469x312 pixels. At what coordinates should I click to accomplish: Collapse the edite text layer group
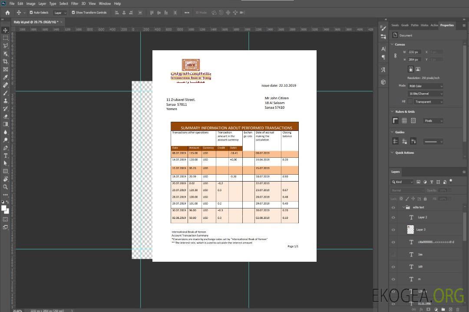(402, 208)
